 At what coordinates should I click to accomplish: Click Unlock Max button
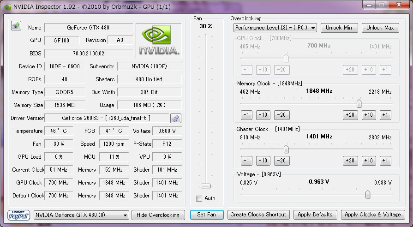(380, 28)
